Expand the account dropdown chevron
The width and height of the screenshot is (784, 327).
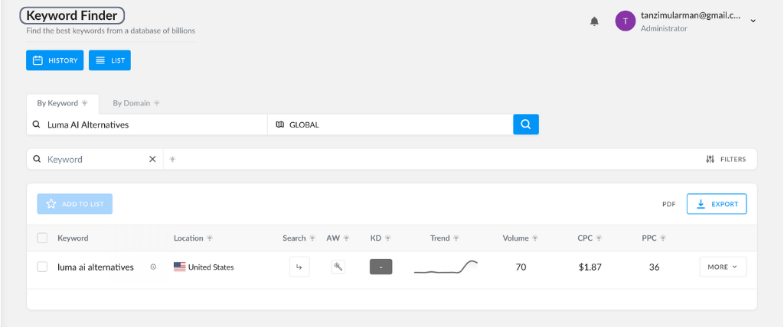pyautogui.click(x=753, y=21)
